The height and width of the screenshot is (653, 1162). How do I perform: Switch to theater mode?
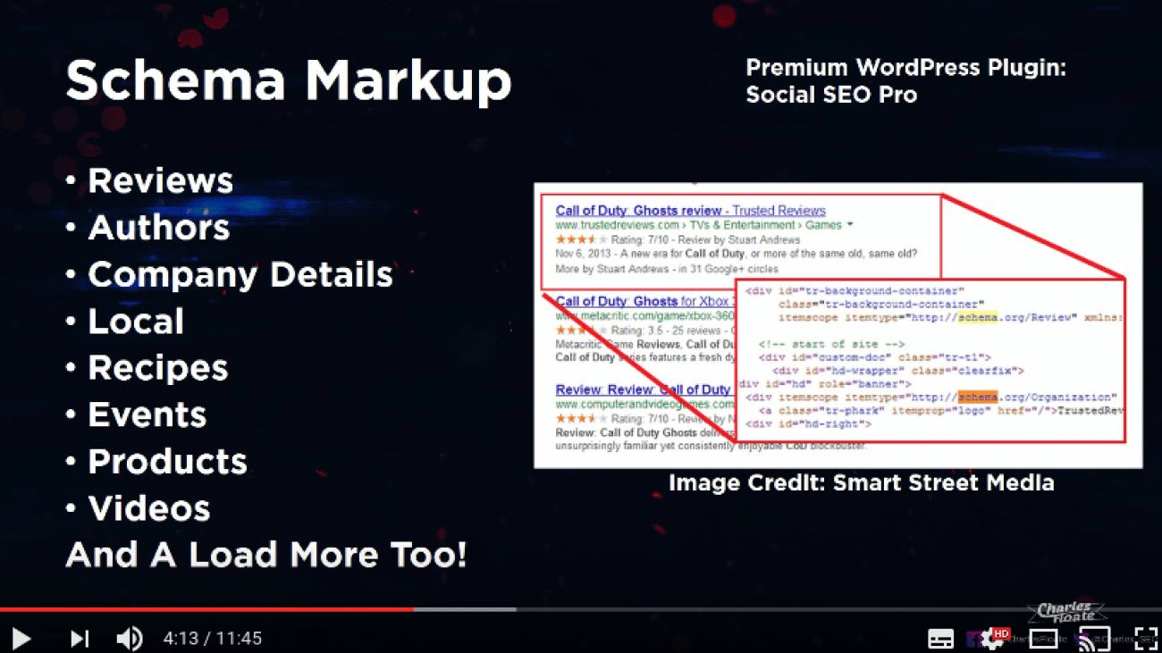(x=1043, y=639)
